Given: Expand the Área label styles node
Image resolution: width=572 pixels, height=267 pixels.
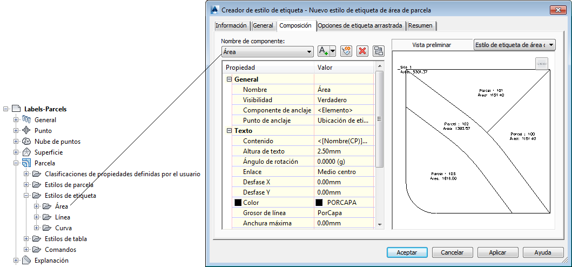Looking at the screenshot, I should click(x=36, y=206).
